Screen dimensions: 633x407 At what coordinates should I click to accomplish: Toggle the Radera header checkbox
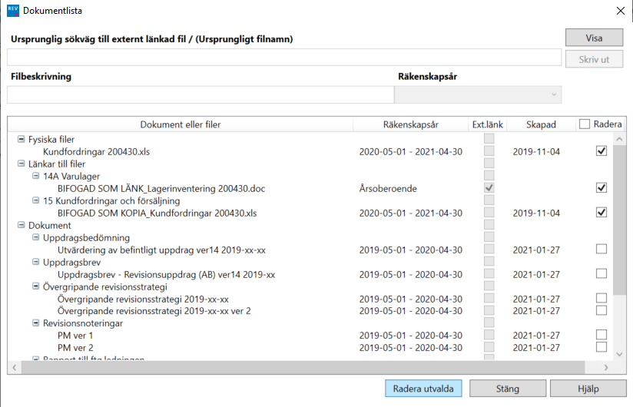pyautogui.click(x=584, y=124)
